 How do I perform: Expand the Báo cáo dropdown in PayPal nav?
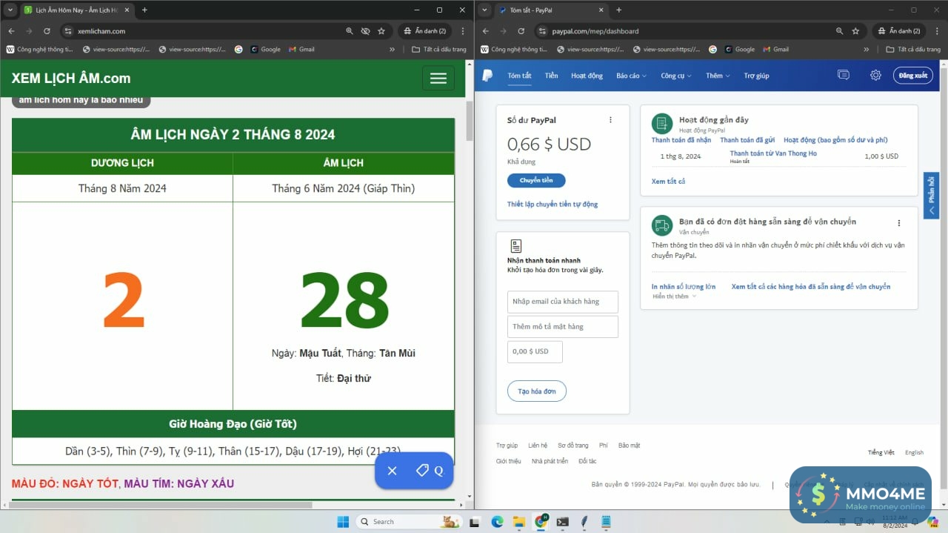[631, 76]
